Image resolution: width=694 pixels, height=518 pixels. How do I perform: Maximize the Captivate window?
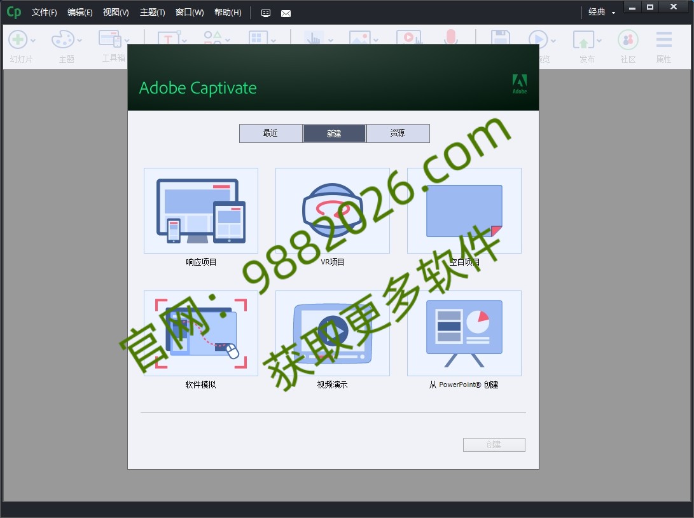click(x=650, y=7)
